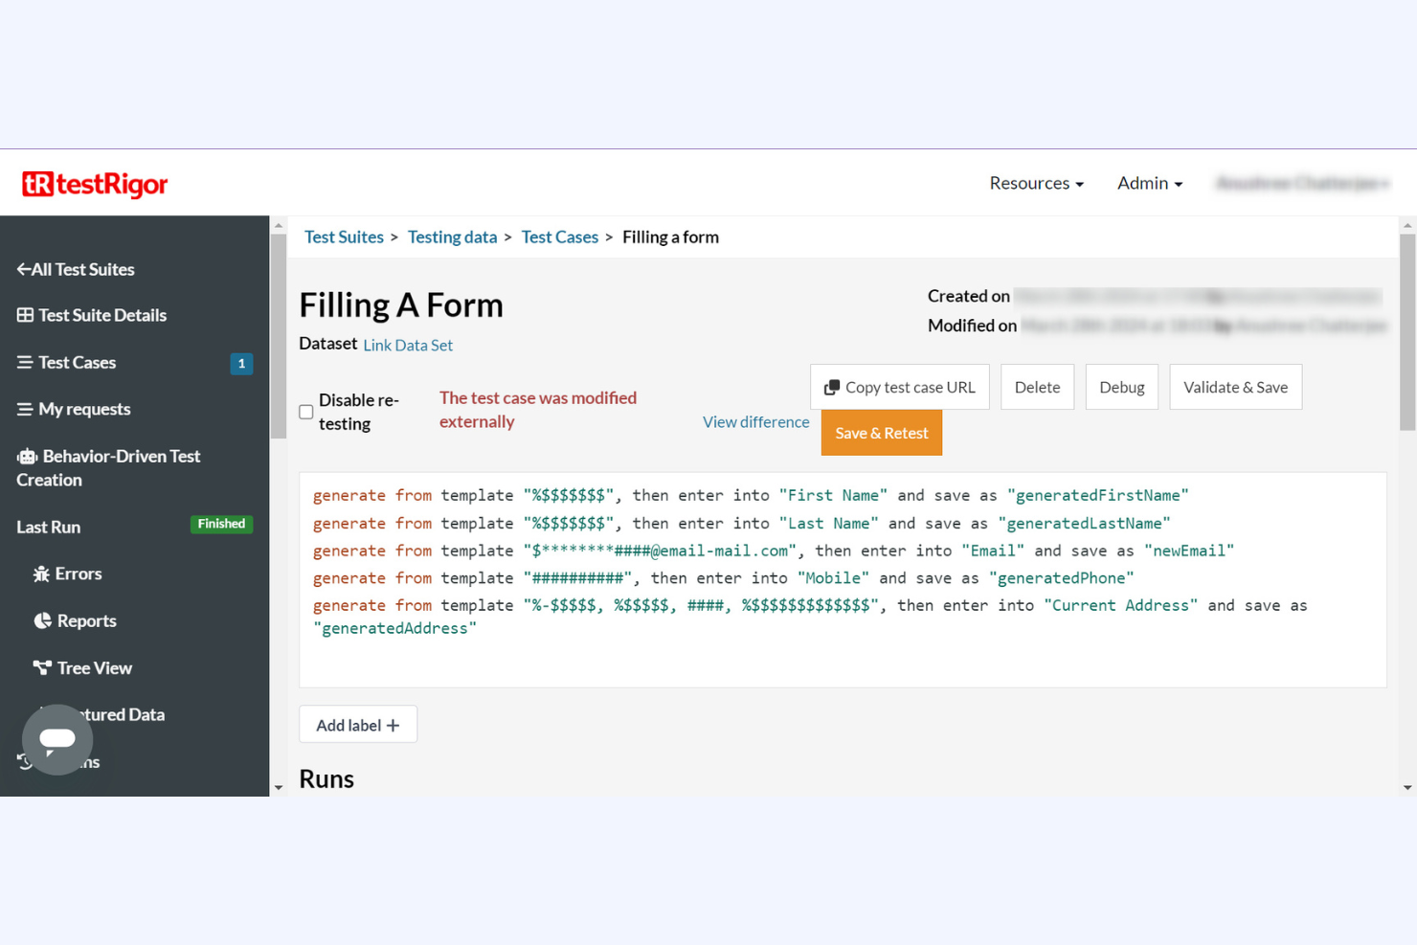Viewport: 1417px width, 945px height.
Task: Open the Admin dropdown menu
Action: pyautogui.click(x=1149, y=183)
